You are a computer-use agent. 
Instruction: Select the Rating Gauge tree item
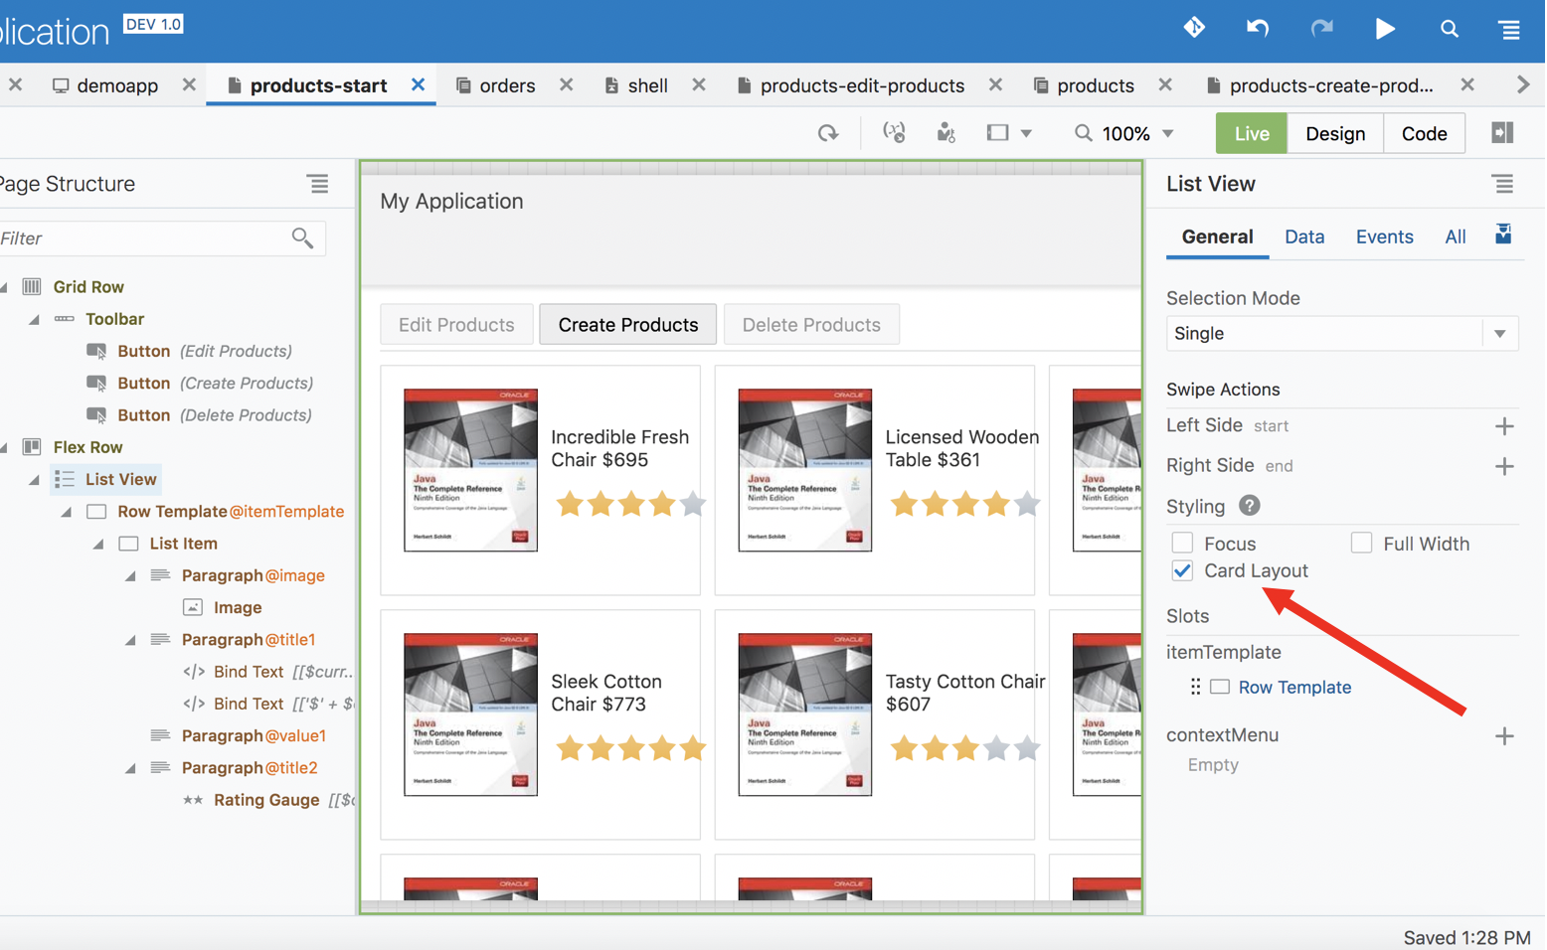coord(266,800)
